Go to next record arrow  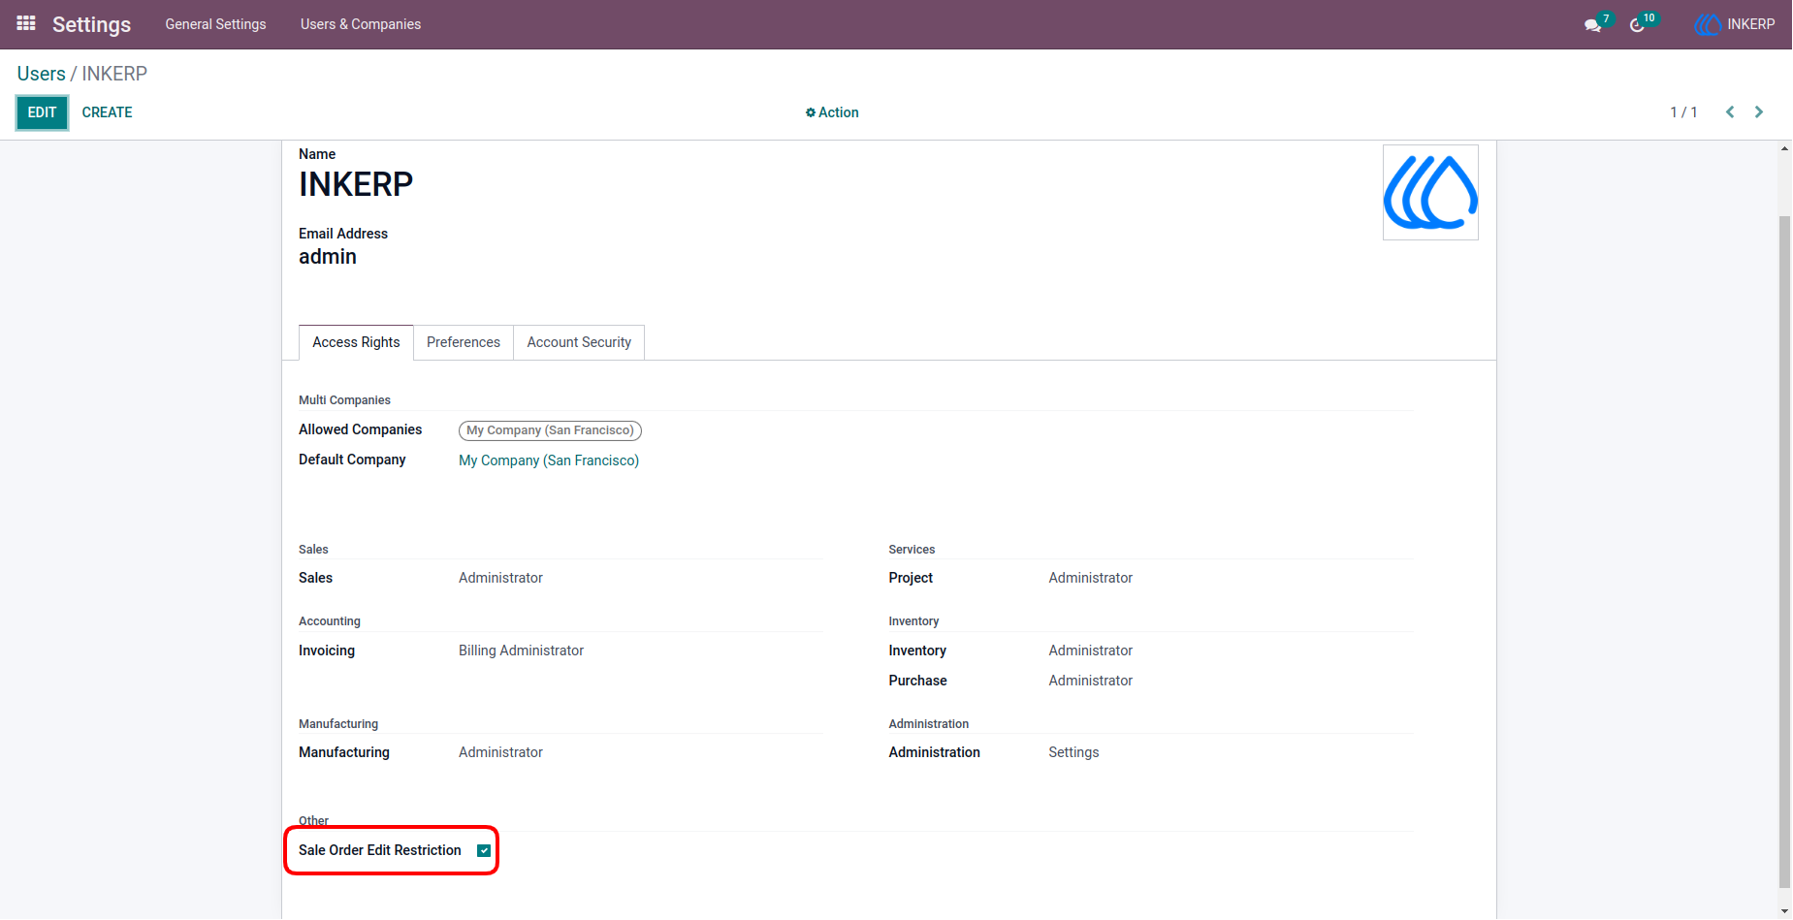(1759, 112)
